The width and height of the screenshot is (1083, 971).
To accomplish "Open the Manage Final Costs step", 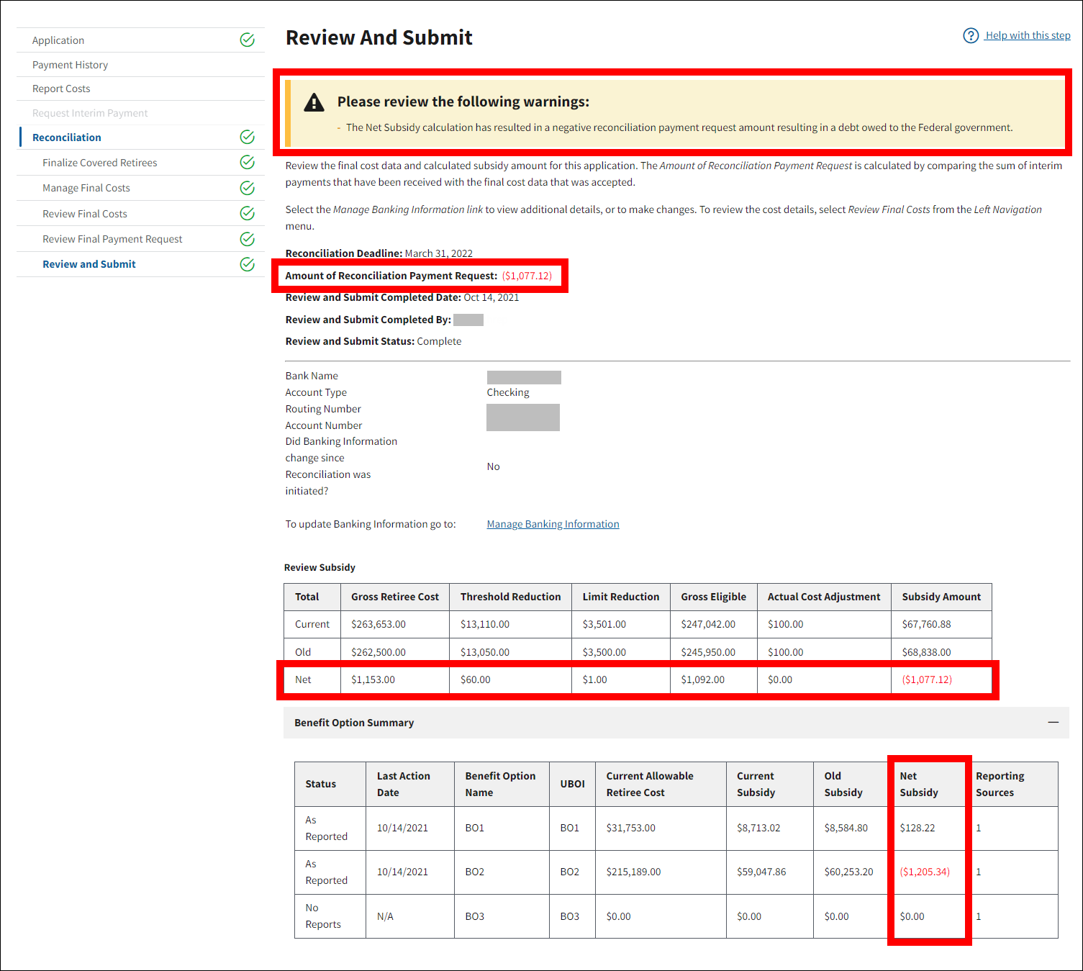I will coord(86,188).
